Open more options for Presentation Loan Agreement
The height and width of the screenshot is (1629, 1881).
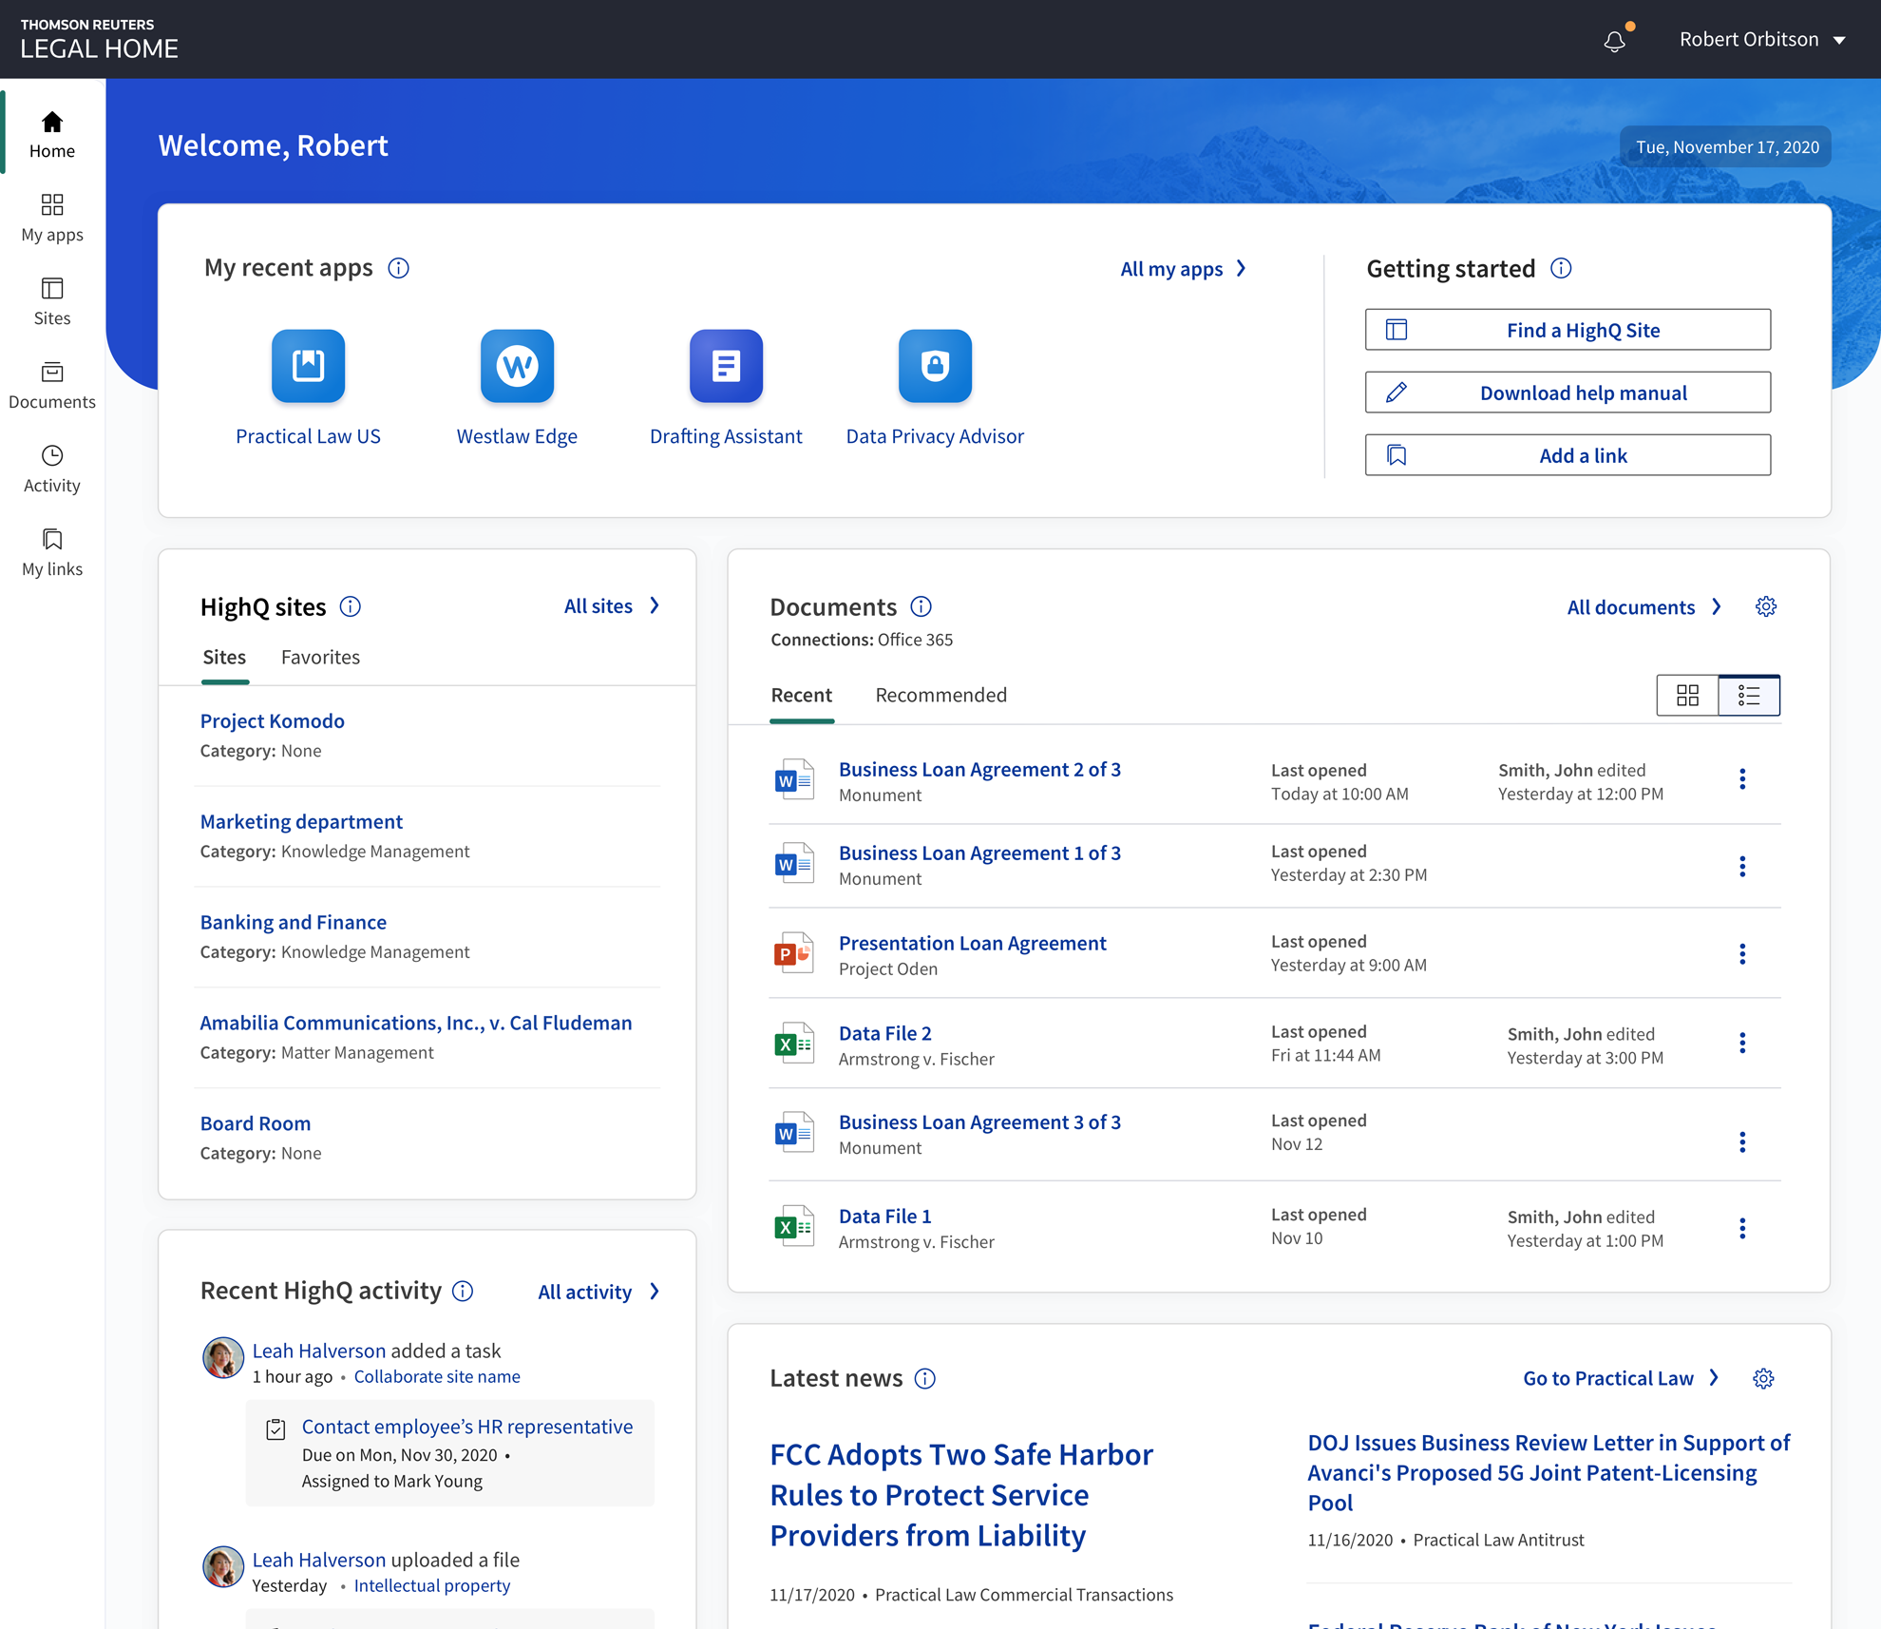1741,954
